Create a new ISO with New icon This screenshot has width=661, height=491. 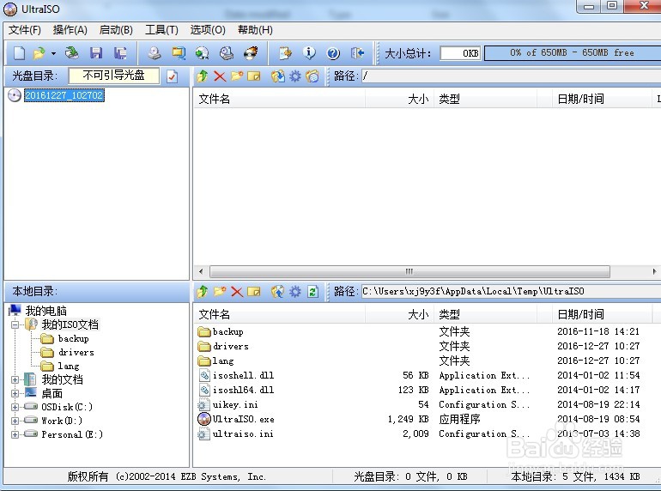(20, 53)
